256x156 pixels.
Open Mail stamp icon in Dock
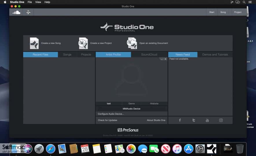tap(62, 149)
